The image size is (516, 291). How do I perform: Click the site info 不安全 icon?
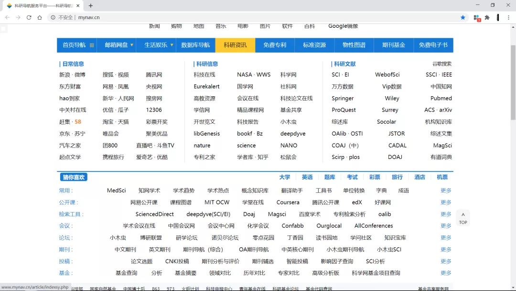(53, 17)
